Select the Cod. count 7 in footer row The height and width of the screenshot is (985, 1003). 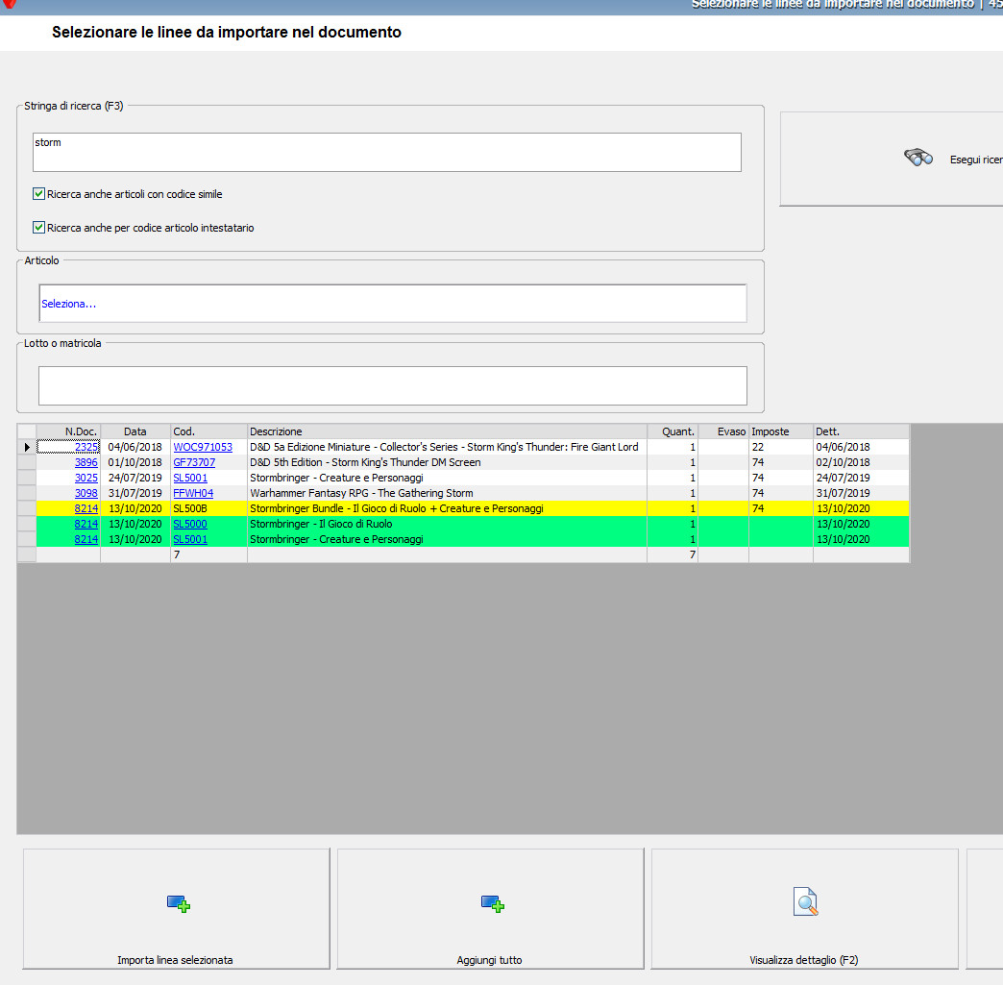click(209, 554)
